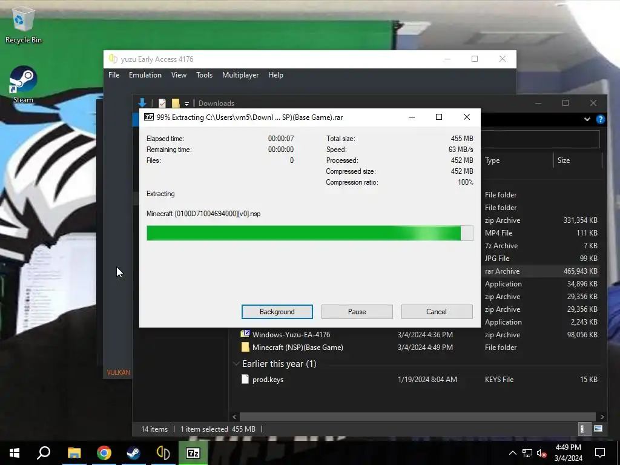Click the new folder icon in the Explorer quick access toolbar

pos(176,103)
